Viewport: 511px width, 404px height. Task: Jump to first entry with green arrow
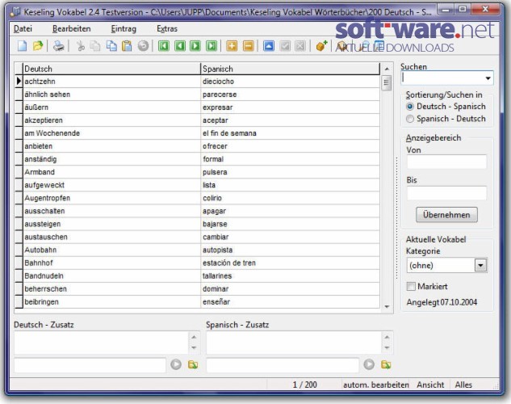164,45
